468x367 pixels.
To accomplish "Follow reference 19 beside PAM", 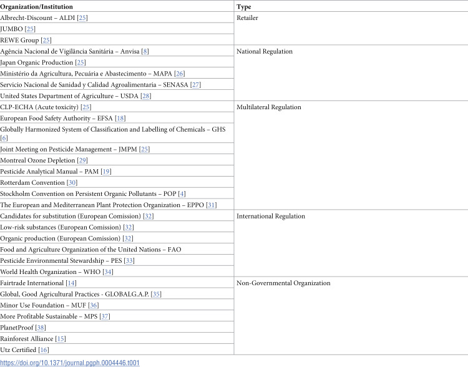I will click(106, 172).
